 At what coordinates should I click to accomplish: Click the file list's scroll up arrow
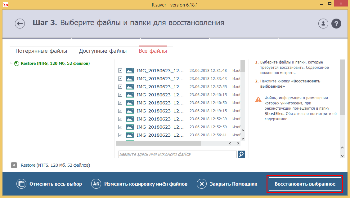click(243, 130)
